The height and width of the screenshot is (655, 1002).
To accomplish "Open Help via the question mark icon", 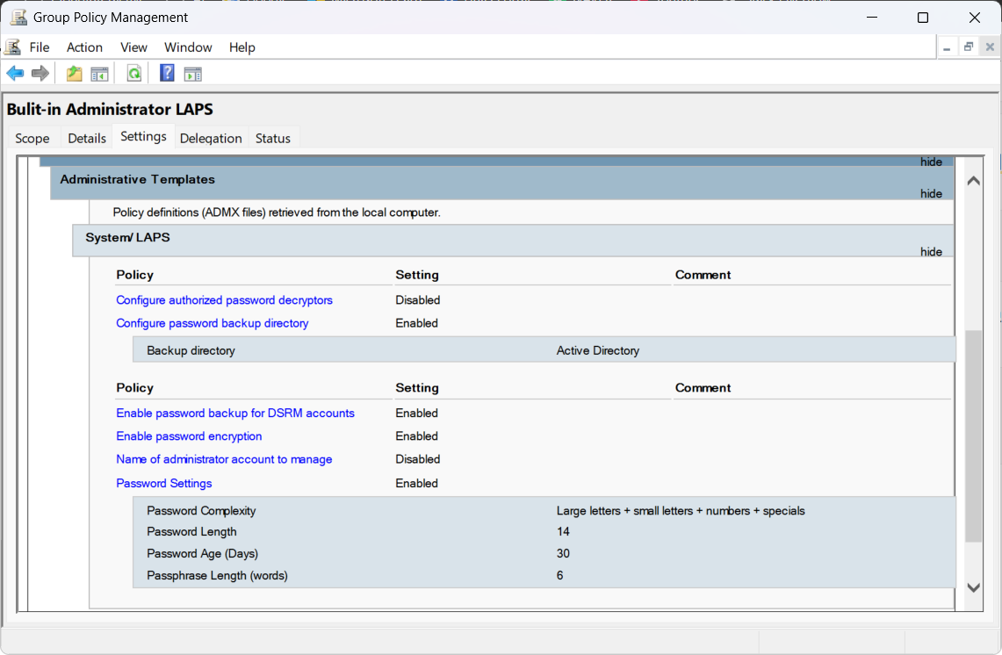I will [167, 73].
